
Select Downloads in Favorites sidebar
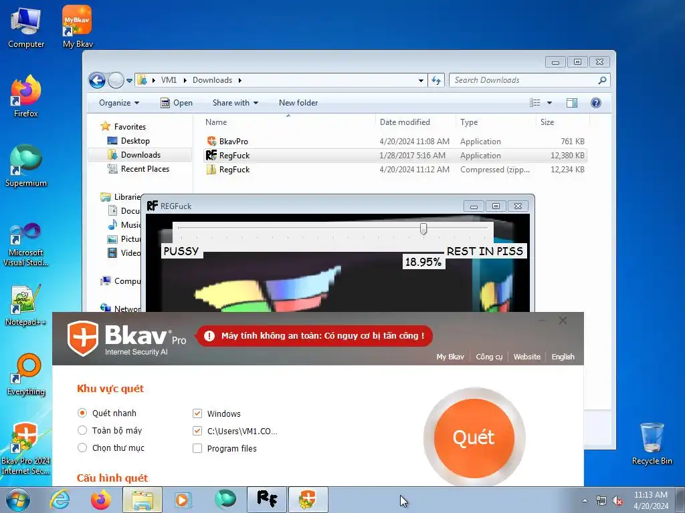140,155
